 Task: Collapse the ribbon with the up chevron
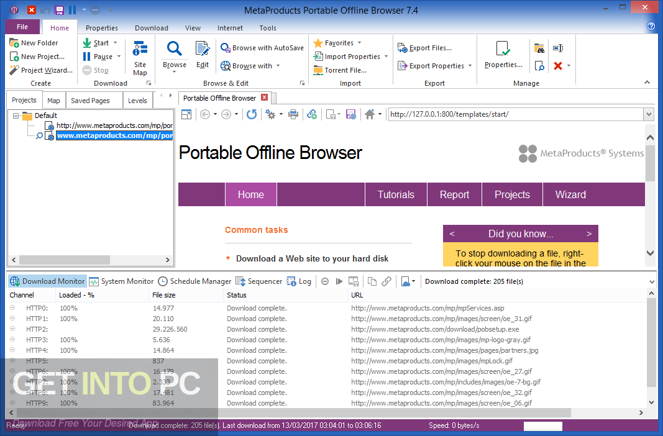[x=647, y=83]
